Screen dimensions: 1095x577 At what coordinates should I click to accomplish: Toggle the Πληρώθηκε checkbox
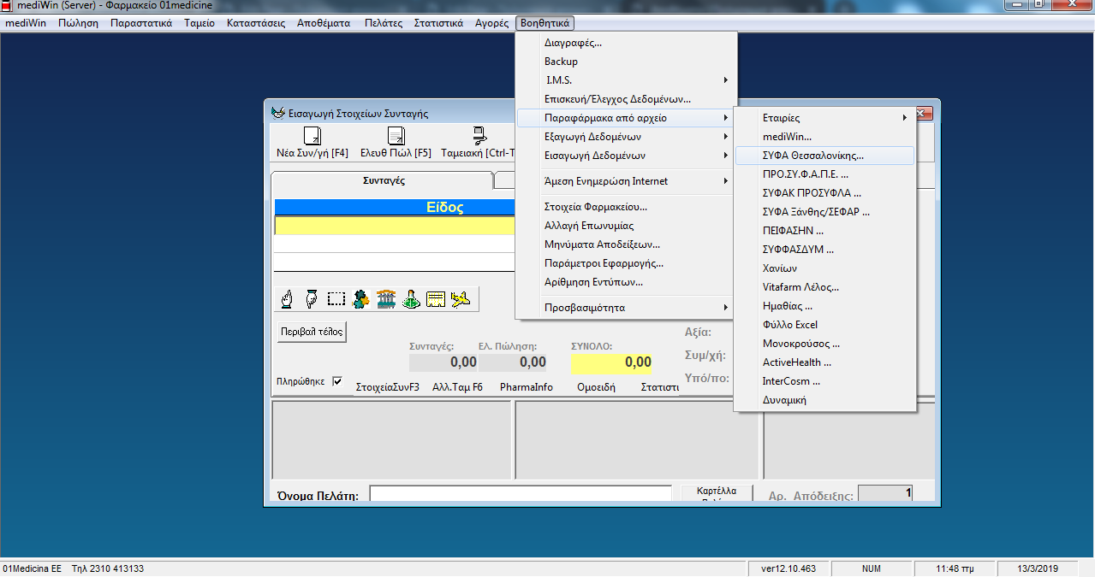[337, 381]
